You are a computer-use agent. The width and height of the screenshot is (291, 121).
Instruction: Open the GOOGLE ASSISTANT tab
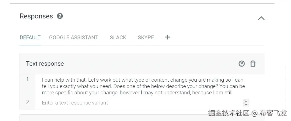click(73, 37)
